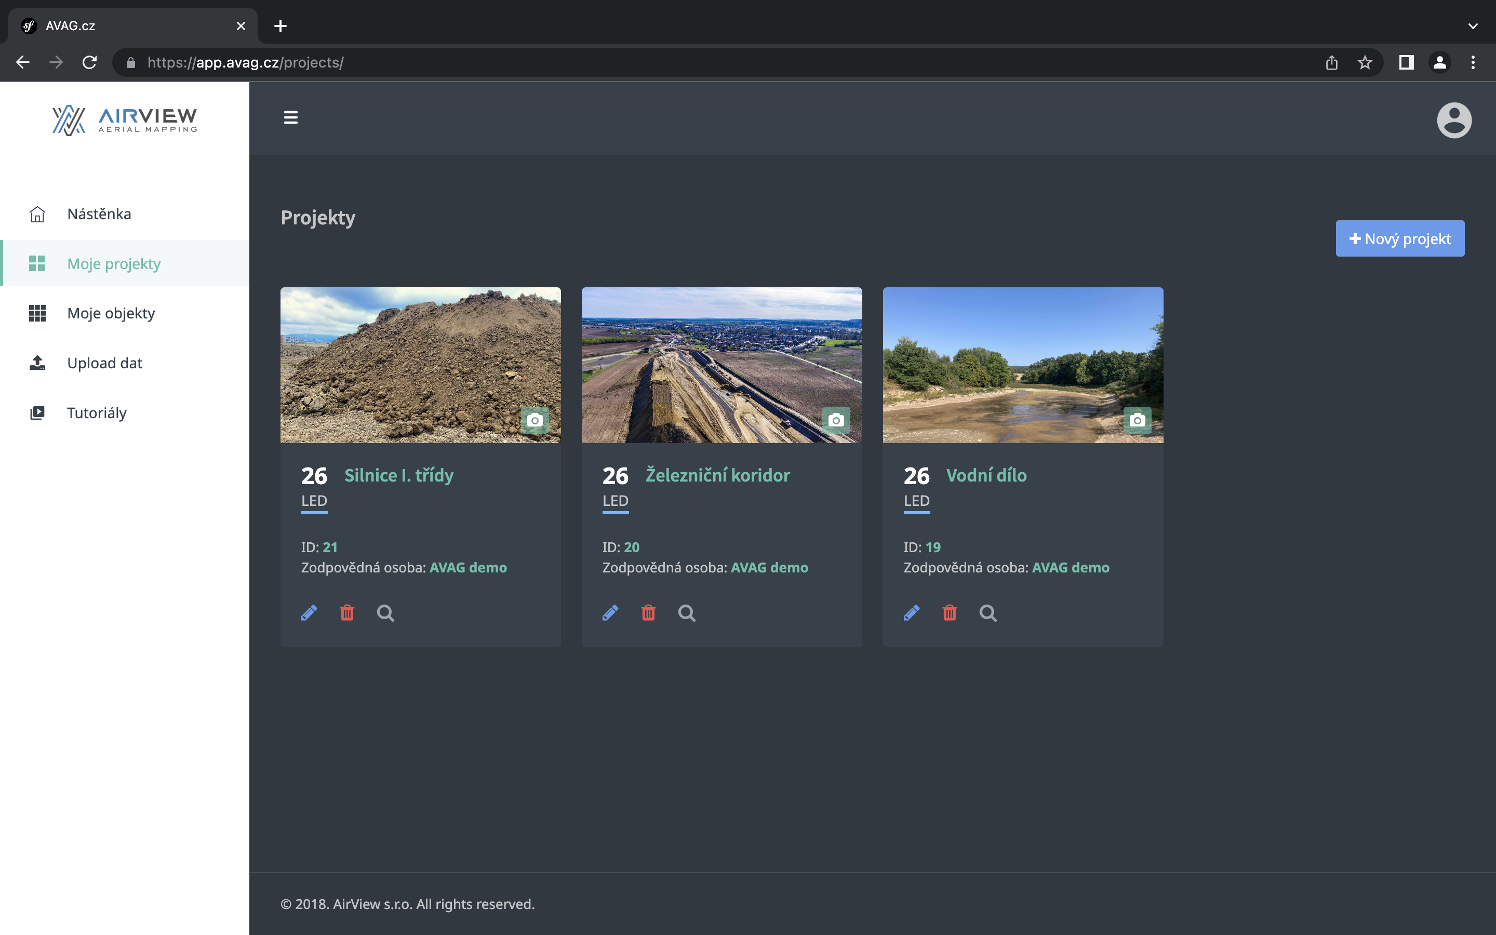Screen dimensions: 1496x935
Task: Delete the Silnice I. třídy project
Action: (347, 612)
